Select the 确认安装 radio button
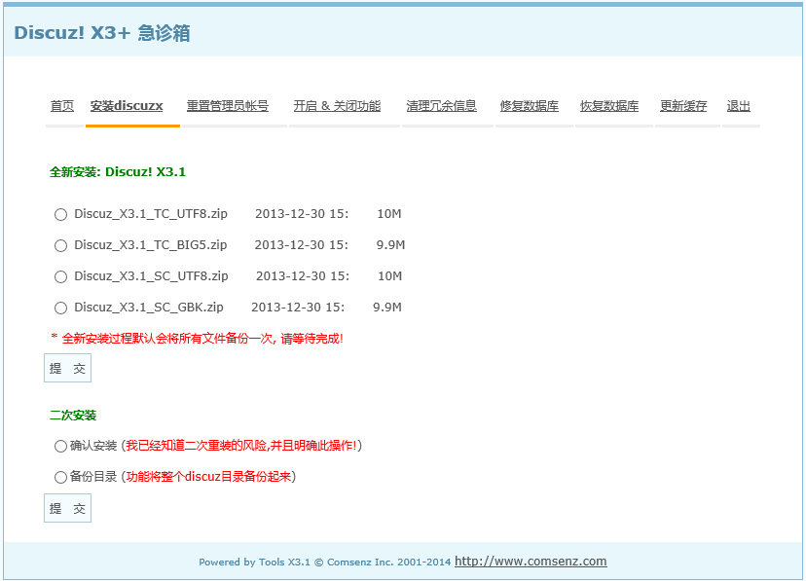The image size is (806, 581). 60,446
